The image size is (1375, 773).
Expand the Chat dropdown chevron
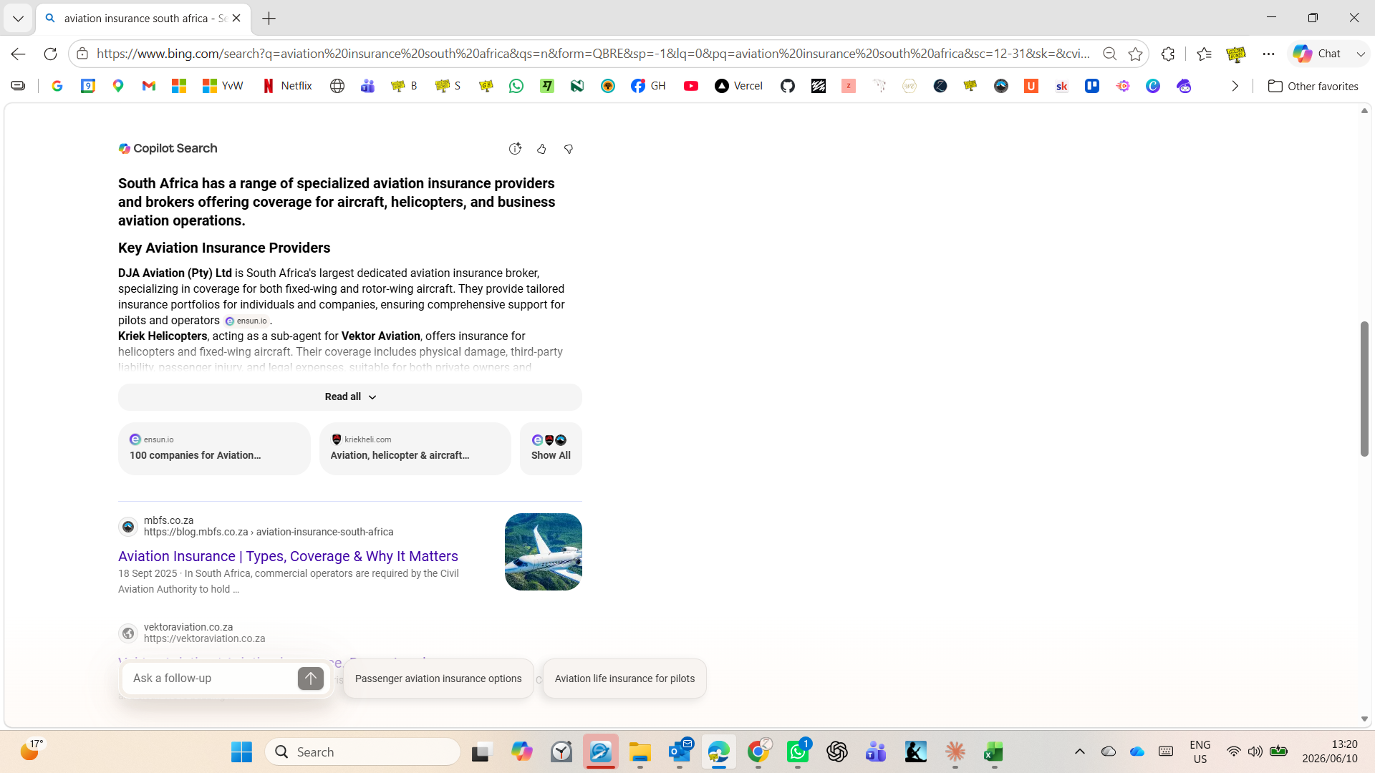coord(1361,54)
